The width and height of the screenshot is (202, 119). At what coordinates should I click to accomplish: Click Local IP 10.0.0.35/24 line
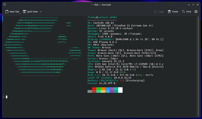[109, 78]
